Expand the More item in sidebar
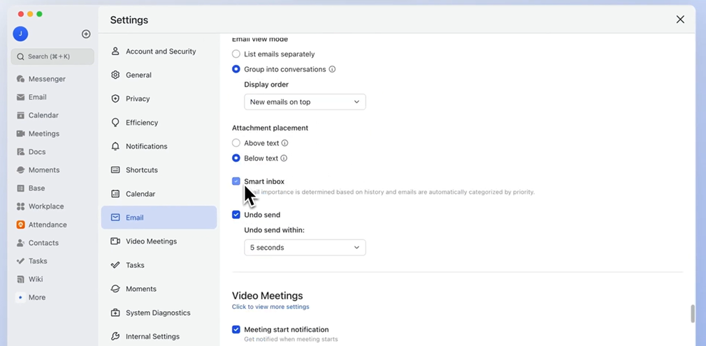Viewport: 706px width, 346px height. click(36, 297)
